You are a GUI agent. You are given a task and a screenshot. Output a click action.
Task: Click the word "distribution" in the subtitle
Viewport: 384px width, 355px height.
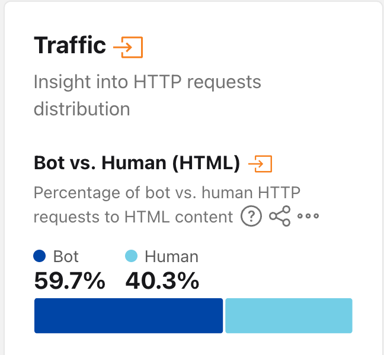click(82, 108)
